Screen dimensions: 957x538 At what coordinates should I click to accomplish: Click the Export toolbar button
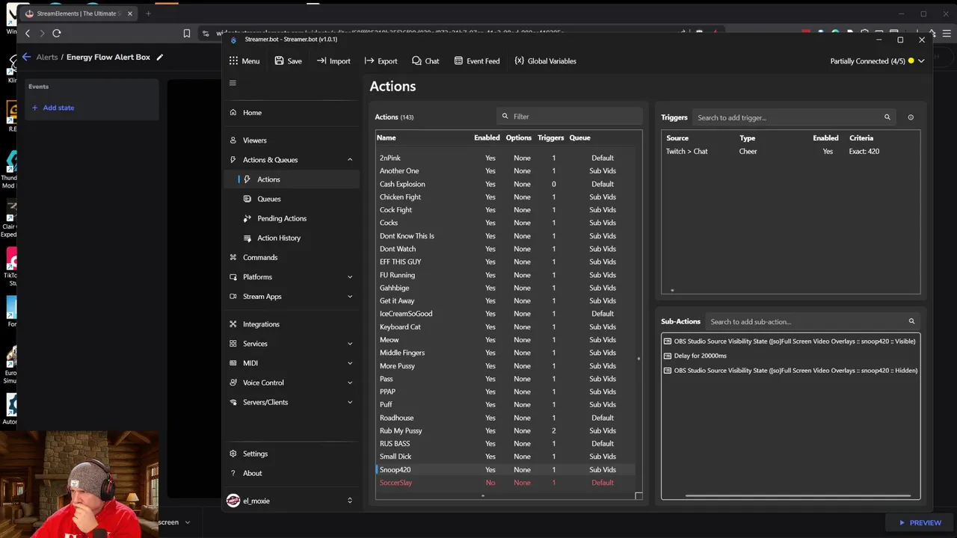tap(381, 61)
